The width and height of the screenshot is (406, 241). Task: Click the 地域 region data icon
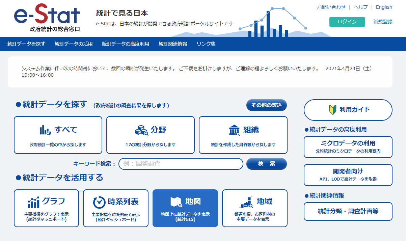pos(246,202)
